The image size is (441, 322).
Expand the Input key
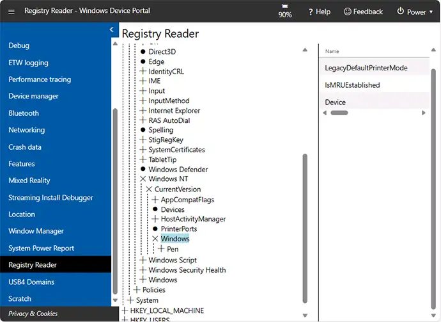(x=143, y=91)
